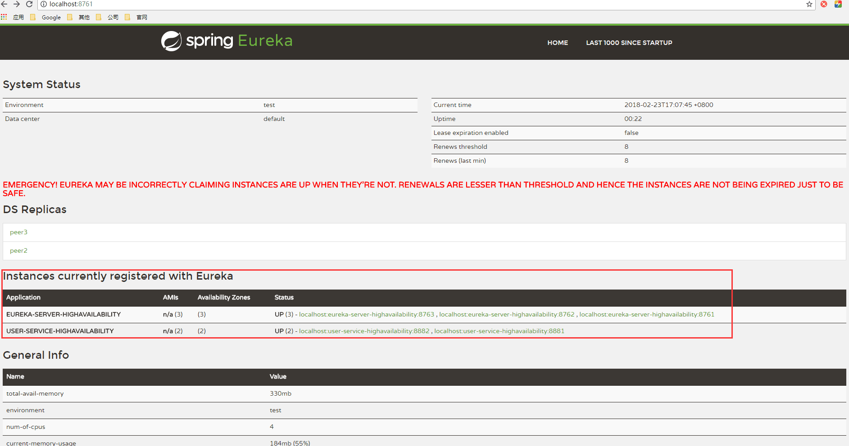Screen dimensions: 849x446
Task: Open the apps grid shortcut in bookmarks bar
Action: tap(4, 17)
